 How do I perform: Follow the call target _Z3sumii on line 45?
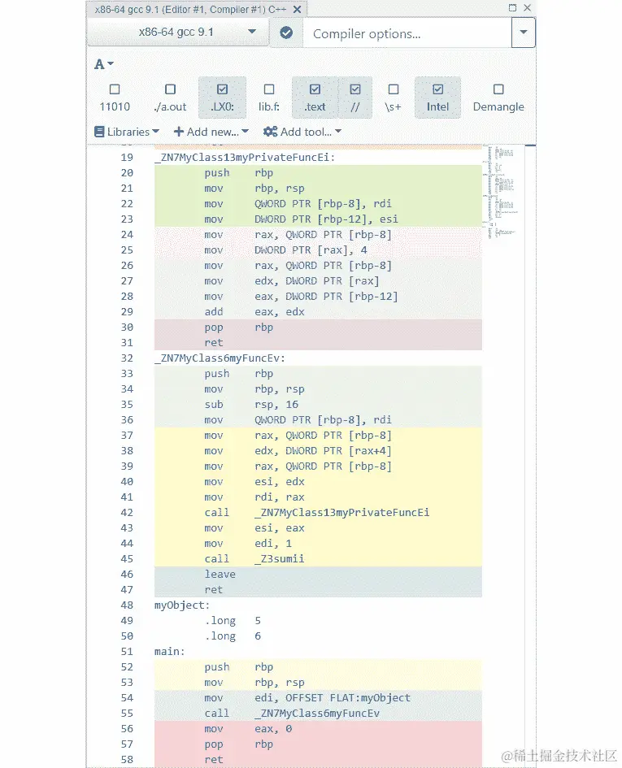click(x=280, y=558)
